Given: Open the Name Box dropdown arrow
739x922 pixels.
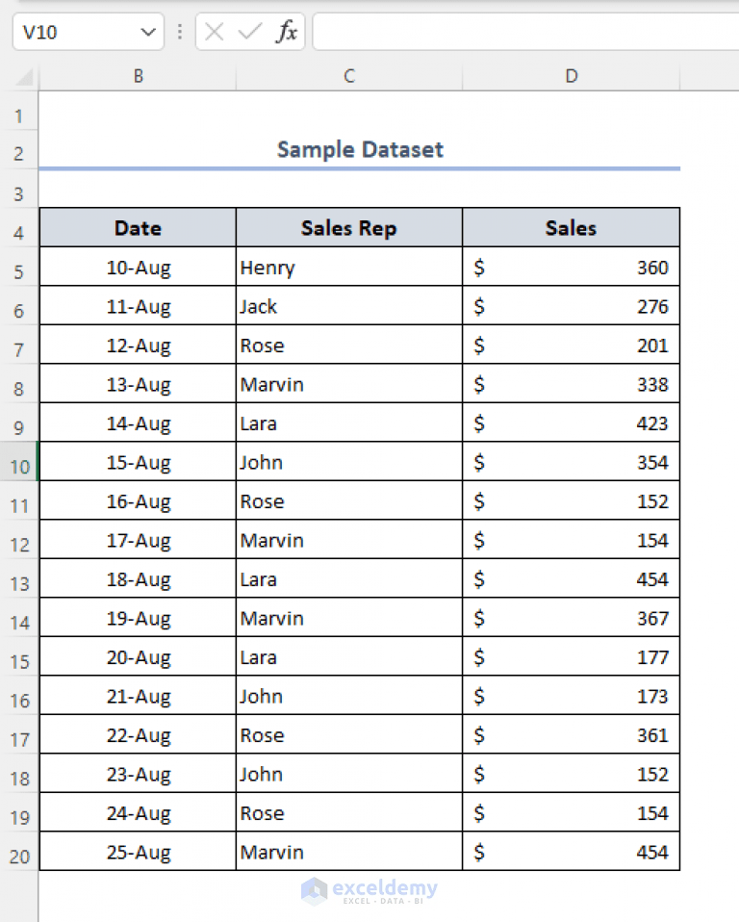Looking at the screenshot, I should click(x=149, y=31).
